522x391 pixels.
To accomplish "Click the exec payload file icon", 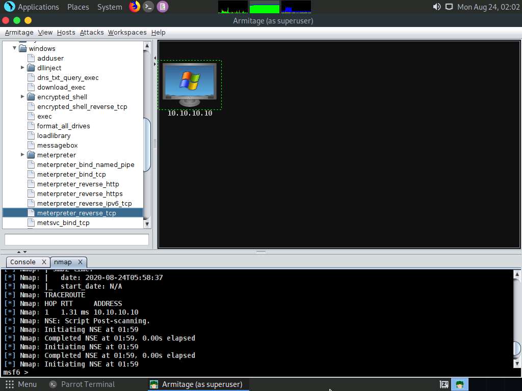I will pos(31,117).
